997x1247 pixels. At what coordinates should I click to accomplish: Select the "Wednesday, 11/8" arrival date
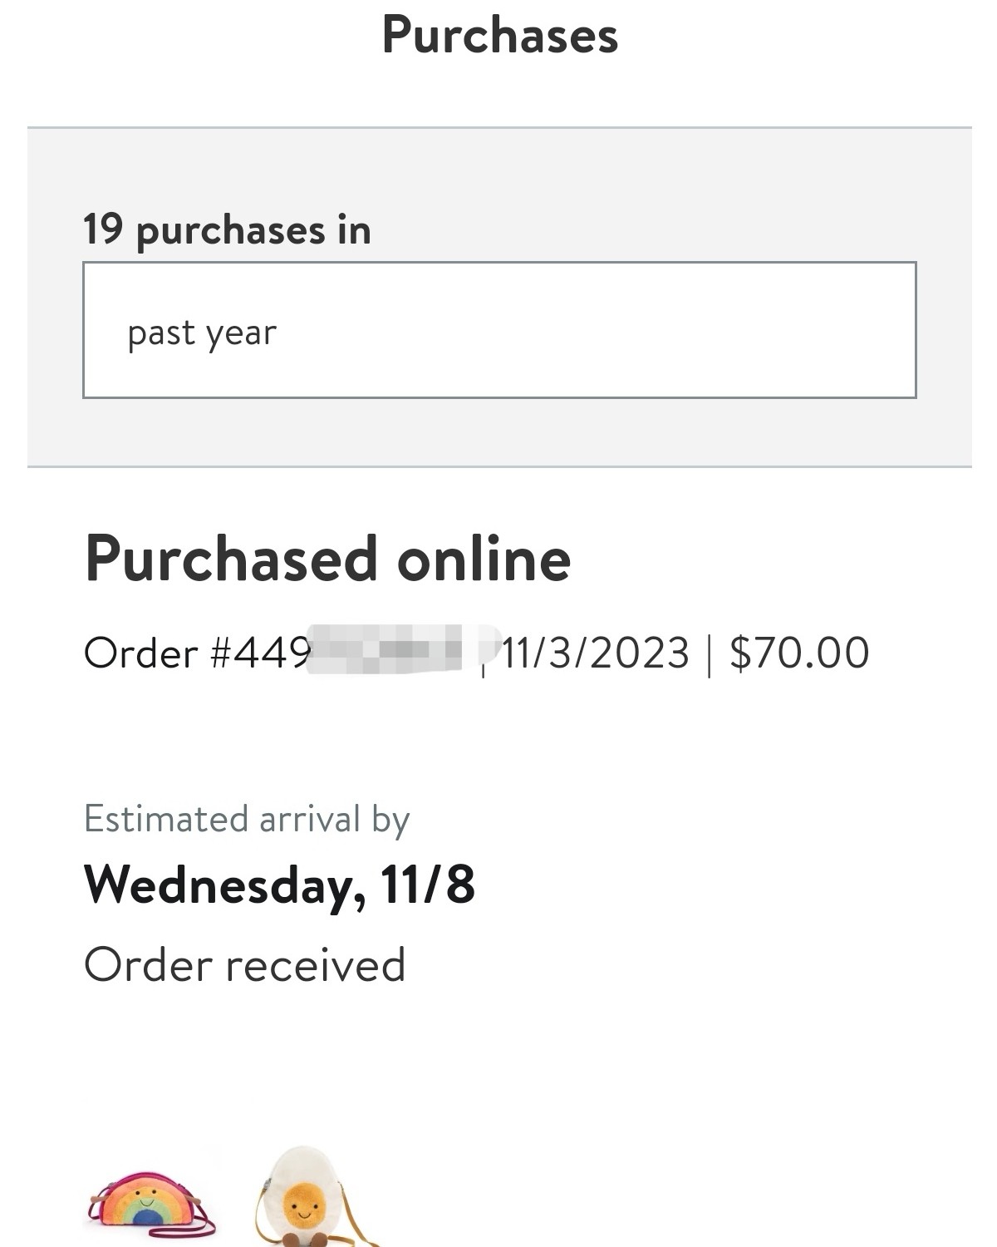point(279,884)
